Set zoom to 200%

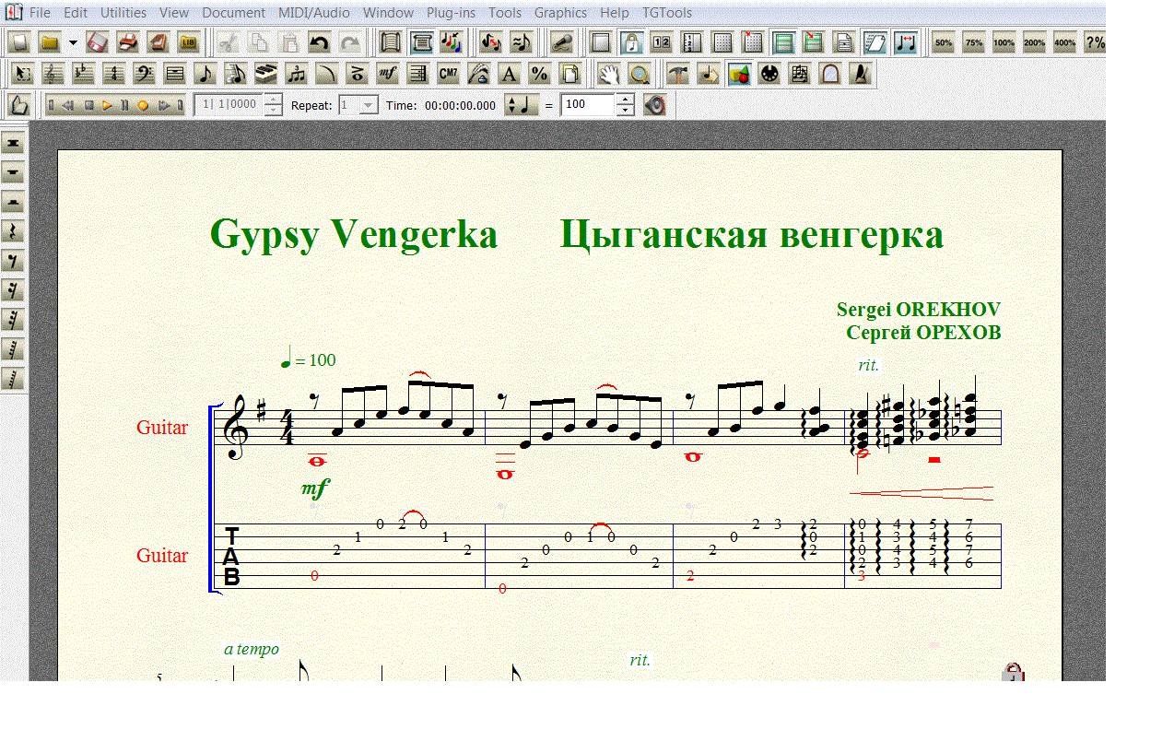pyautogui.click(x=1035, y=42)
